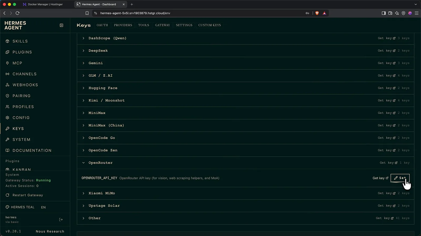
Task: Open Get key link for Gemini
Action: coord(387,63)
